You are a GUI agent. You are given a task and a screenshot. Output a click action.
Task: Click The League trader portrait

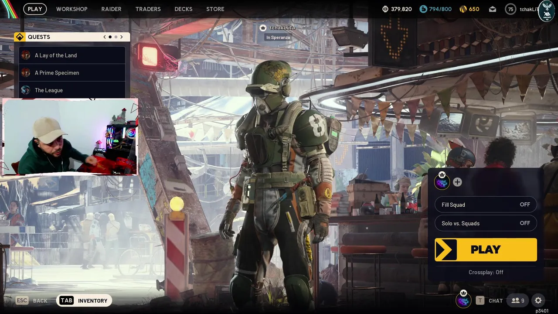(26, 90)
